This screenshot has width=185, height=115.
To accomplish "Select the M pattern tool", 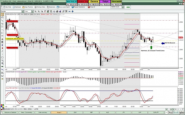I will click(x=2, y=73).
